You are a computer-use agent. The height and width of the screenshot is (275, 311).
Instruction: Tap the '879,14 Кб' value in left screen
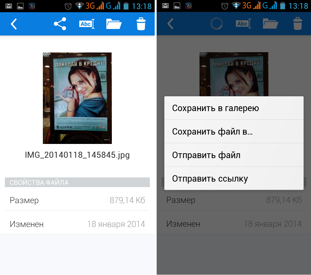tap(127, 200)
